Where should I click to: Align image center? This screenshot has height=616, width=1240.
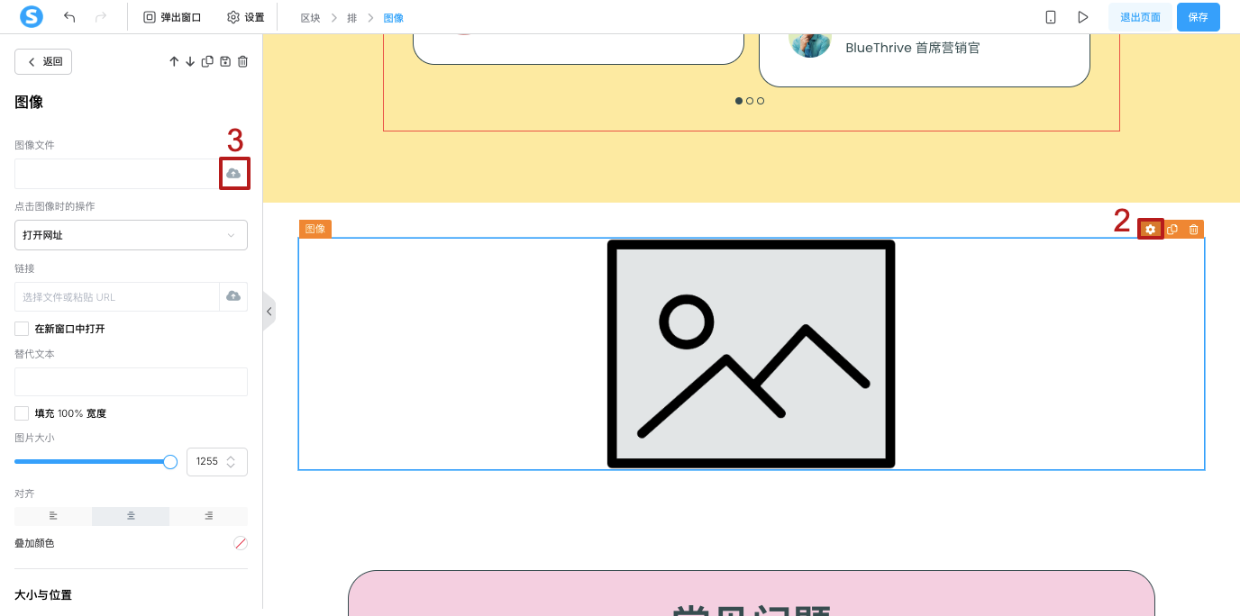tap(131, 516)
